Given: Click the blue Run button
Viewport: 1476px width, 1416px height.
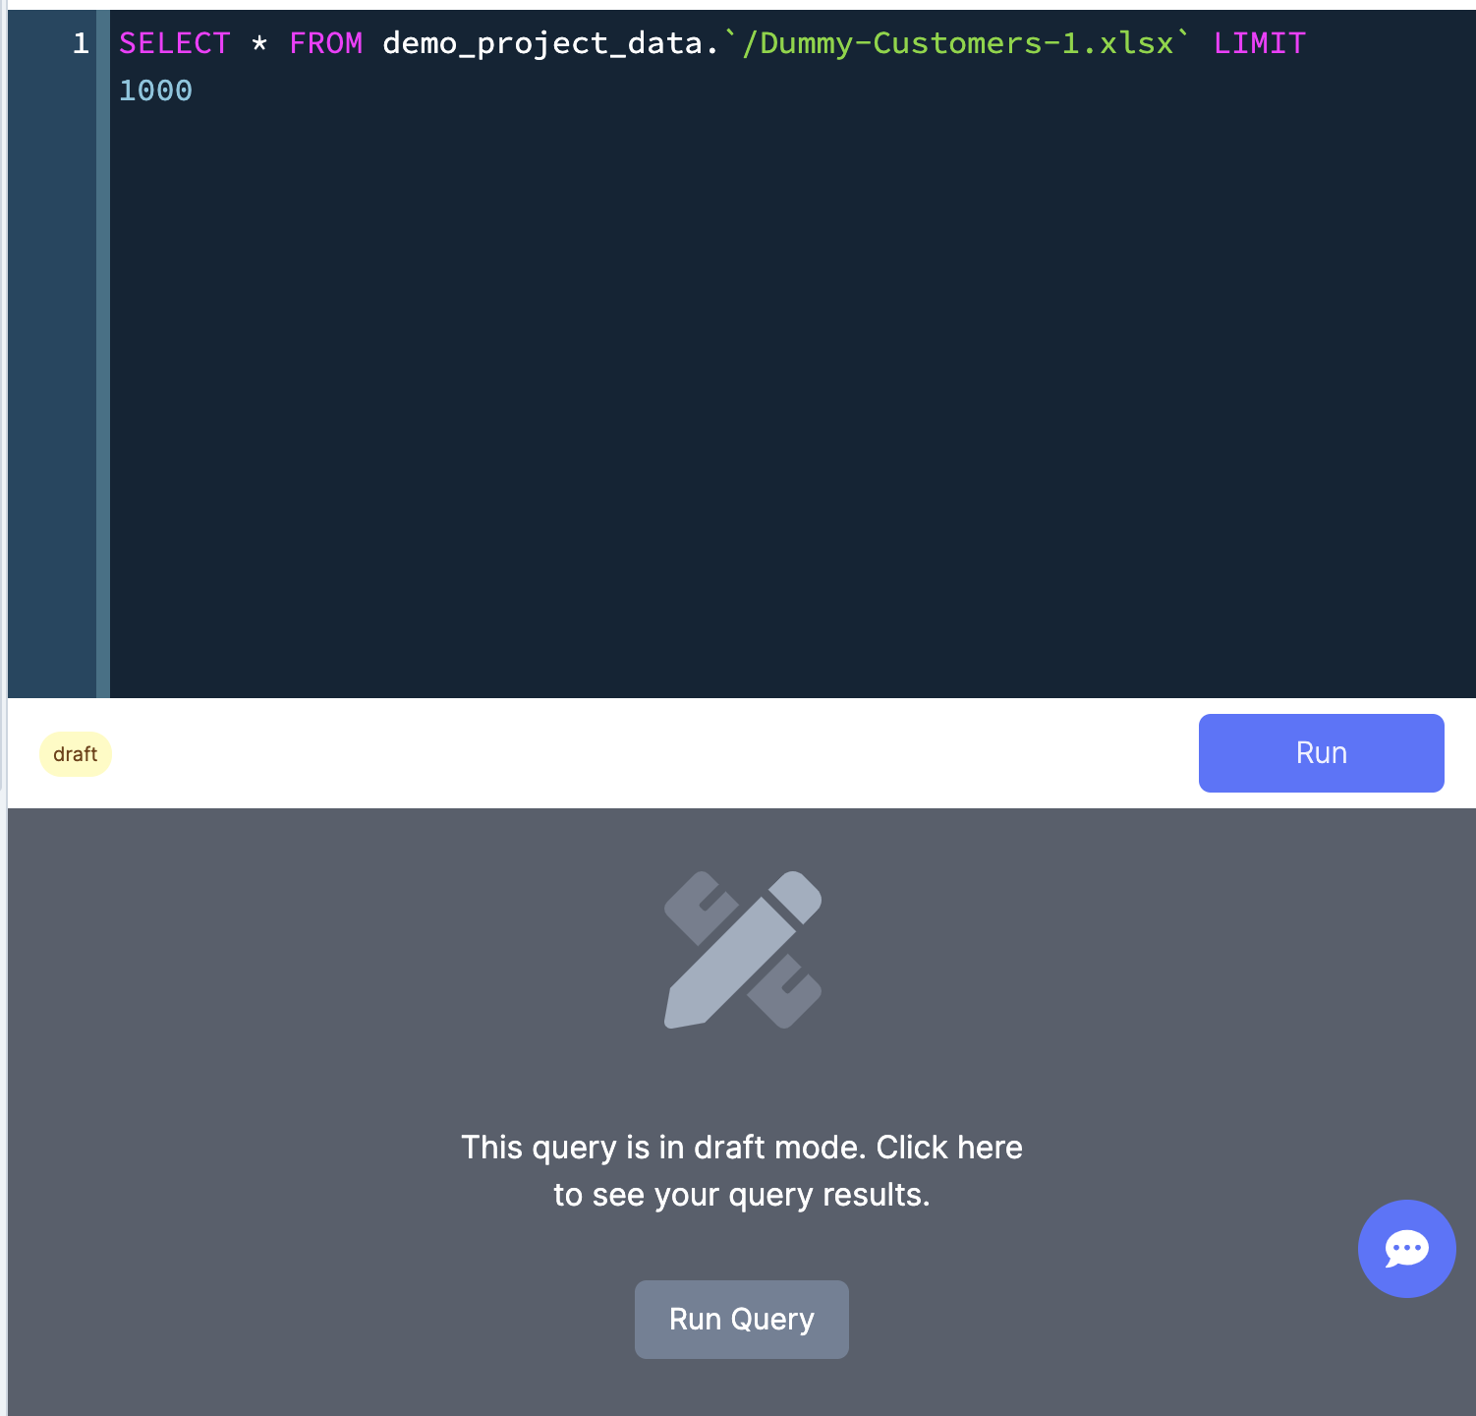Looking at the screenshot, I should [1321, 753].
